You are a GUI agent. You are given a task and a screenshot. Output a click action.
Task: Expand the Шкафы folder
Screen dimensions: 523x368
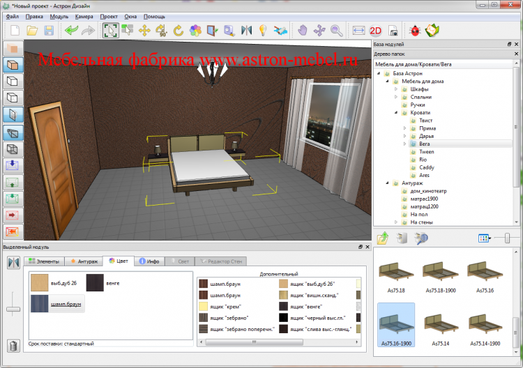click(x=396, y=89)
